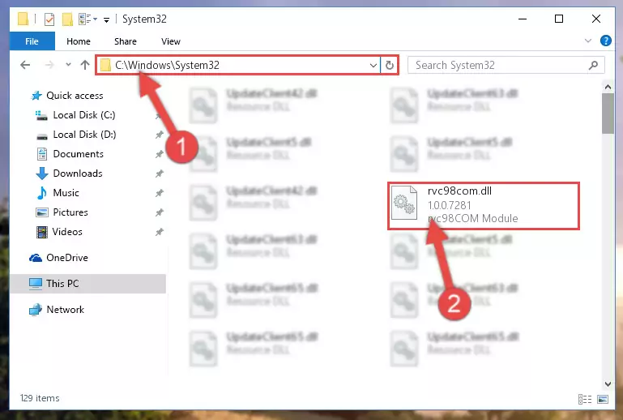Click the Videos pin icon
Screen dimensions: 623x420
click(x=159, y=232)
